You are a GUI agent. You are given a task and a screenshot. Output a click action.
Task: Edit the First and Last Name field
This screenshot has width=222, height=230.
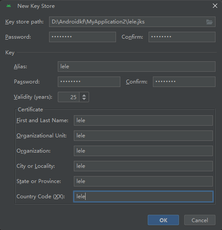tap(143, 120)
